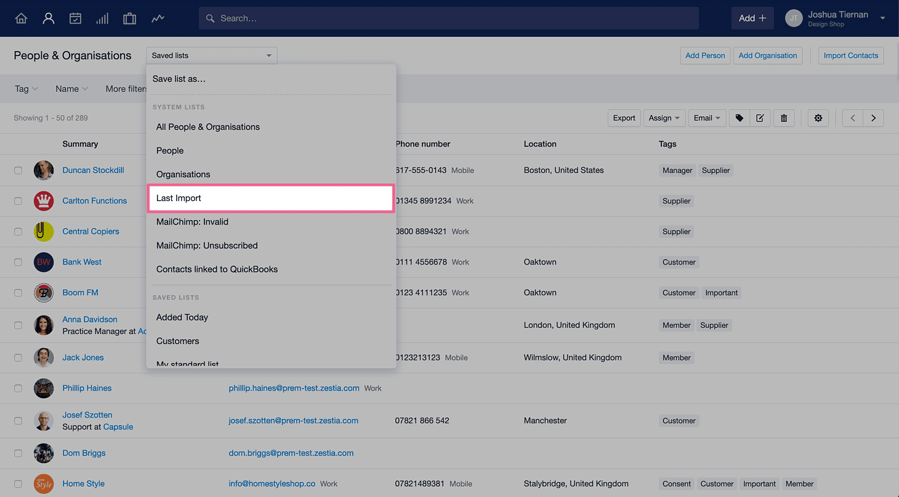899x497 pixels.
Task: Go to previous page arrow
Action: point(853,118)
